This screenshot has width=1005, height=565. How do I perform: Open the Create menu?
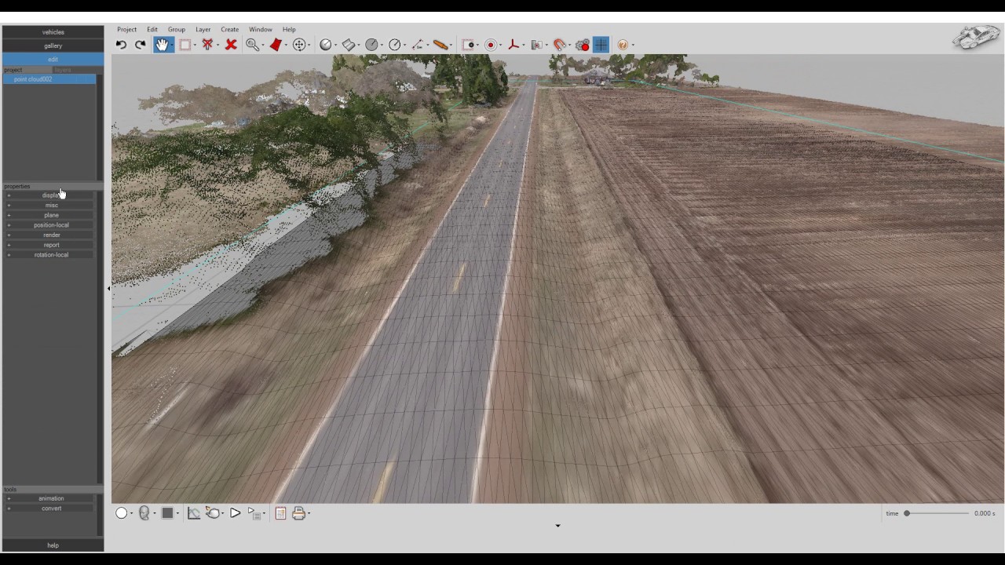coord(229,29)
